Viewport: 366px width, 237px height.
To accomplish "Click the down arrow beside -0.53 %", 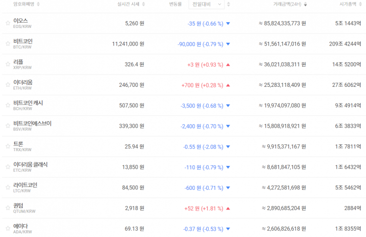I will [x=228, y=229].
